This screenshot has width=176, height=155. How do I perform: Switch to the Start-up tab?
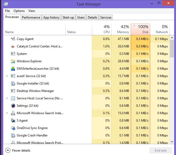coord(68,17)
